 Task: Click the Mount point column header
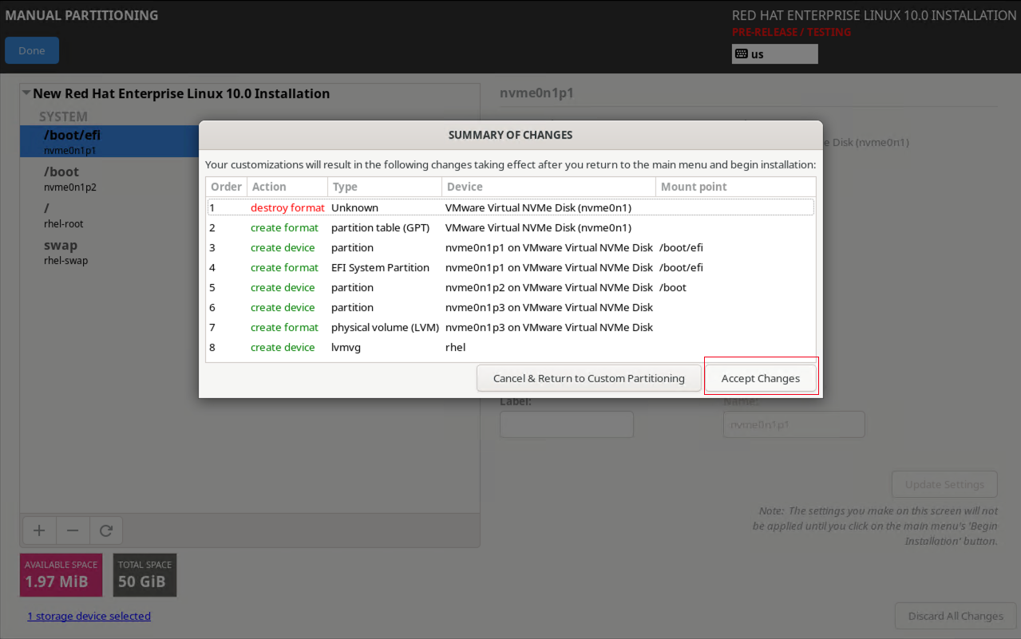pos(735,187)
